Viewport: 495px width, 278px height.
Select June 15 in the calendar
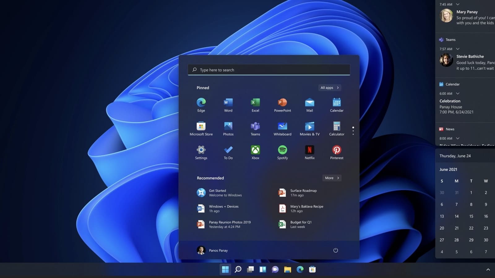click(471, 216)
